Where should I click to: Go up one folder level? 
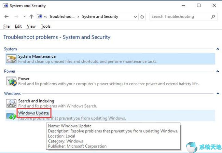31,17
